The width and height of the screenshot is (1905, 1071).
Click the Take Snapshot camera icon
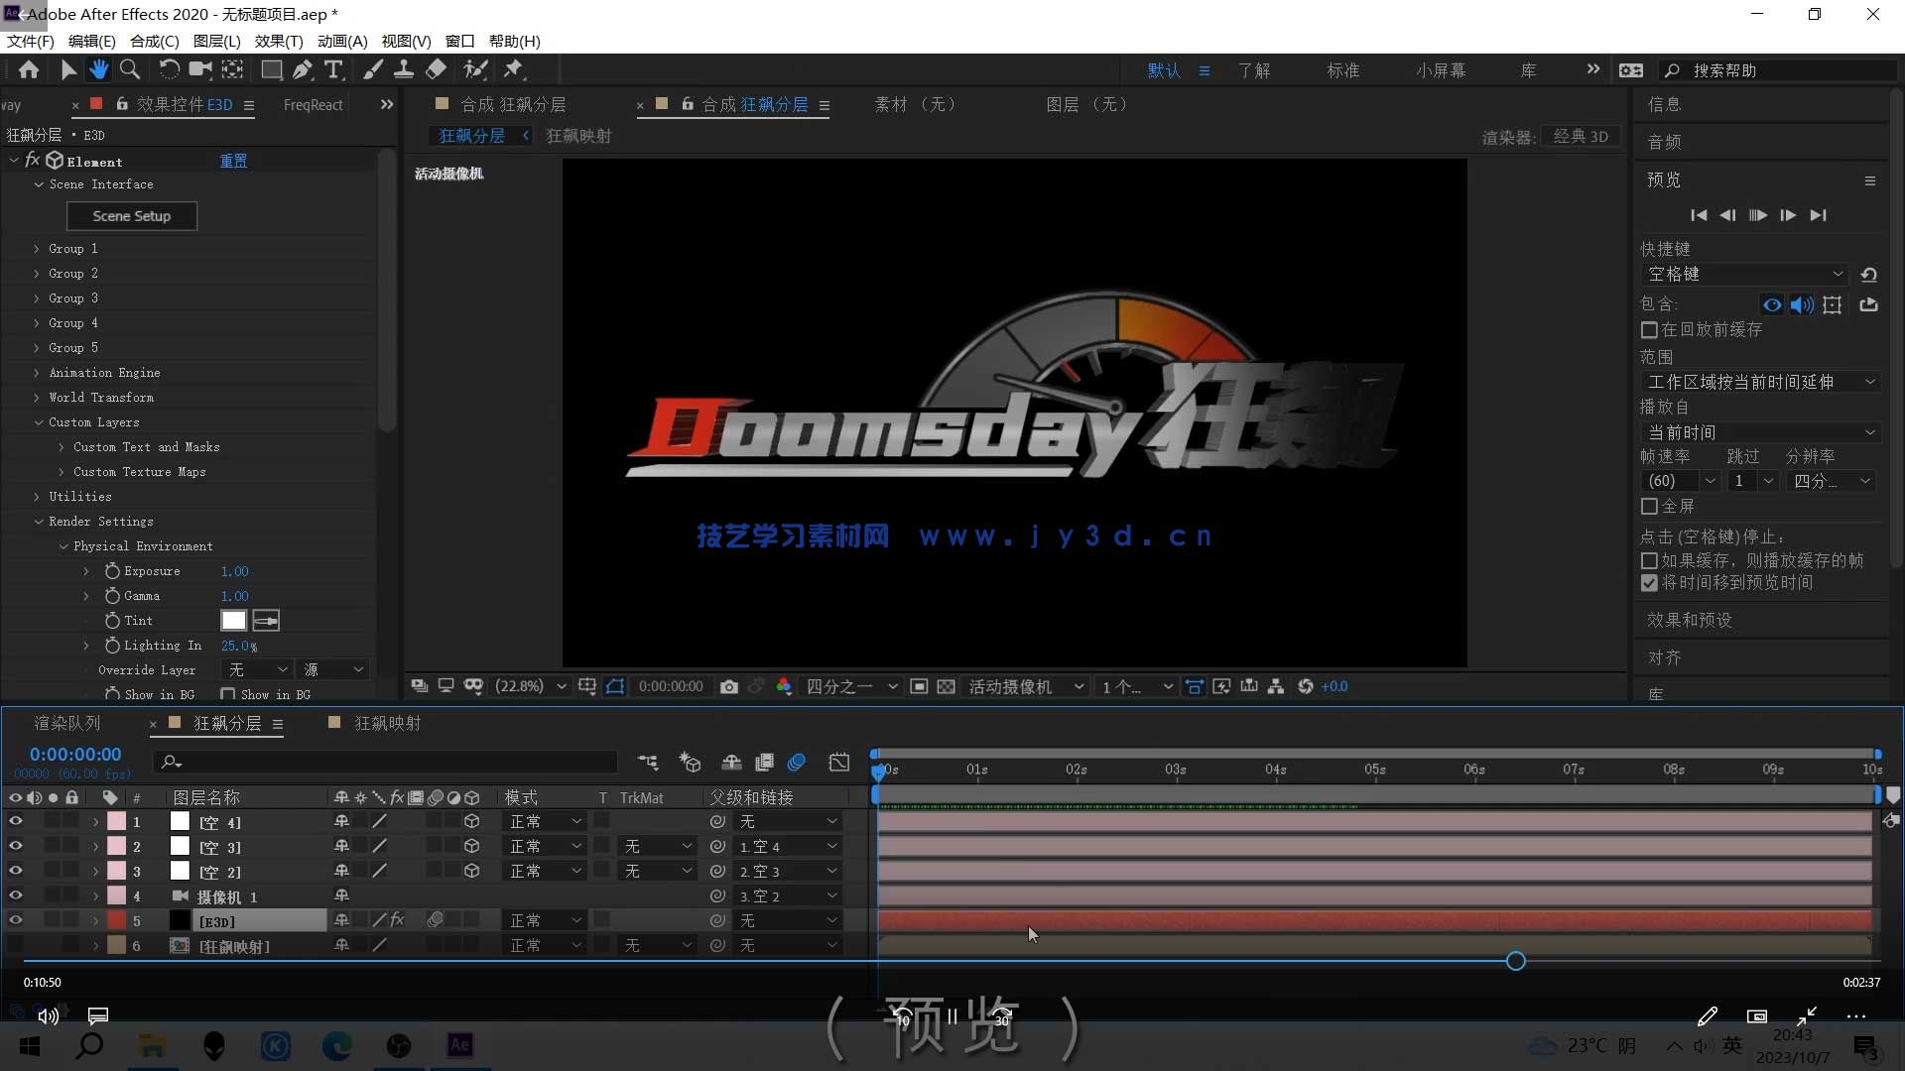pyautogui.click(x=729, y=686)
